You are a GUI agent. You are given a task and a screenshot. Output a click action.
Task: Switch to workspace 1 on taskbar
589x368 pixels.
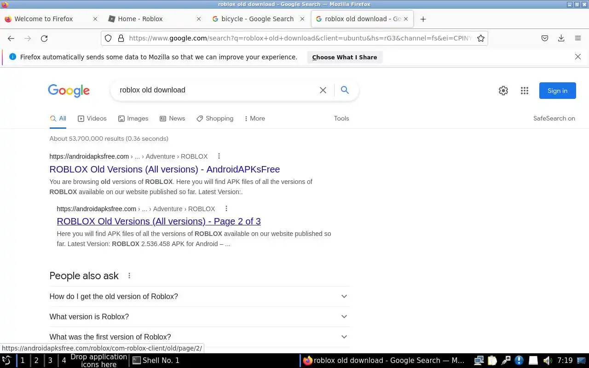[x=23, y=361]
